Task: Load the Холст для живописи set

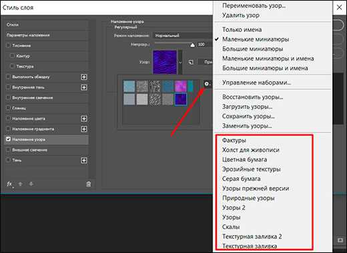Action: point(251,150)
